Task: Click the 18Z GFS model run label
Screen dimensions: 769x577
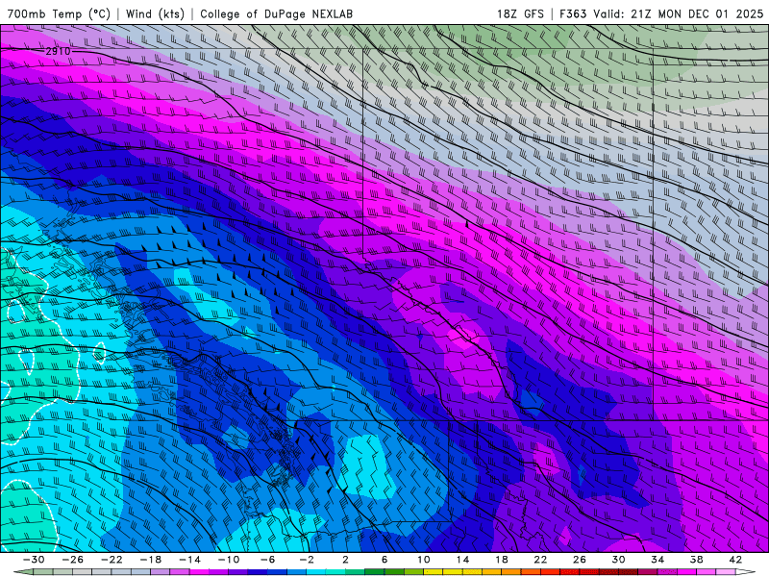Action: (520, 13)
